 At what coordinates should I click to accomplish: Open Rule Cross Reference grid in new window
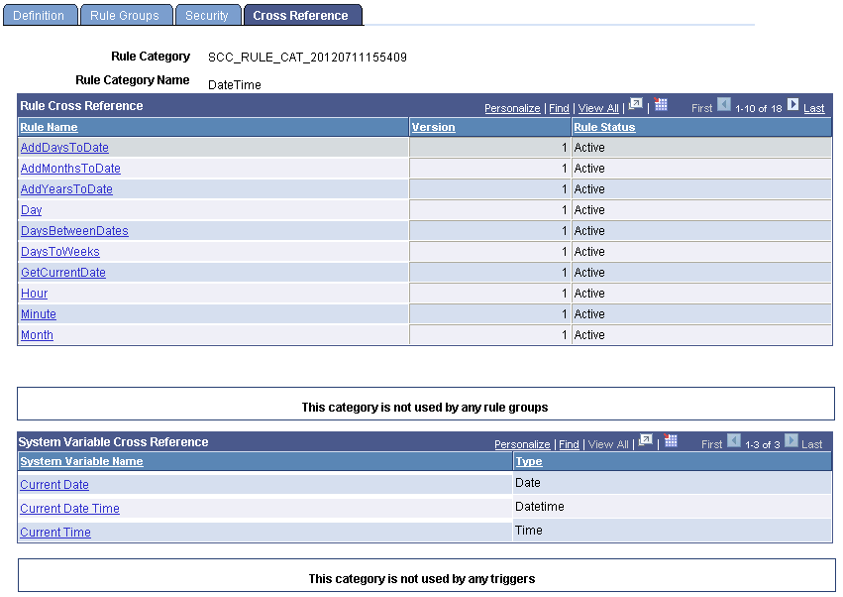coord(637,106)
